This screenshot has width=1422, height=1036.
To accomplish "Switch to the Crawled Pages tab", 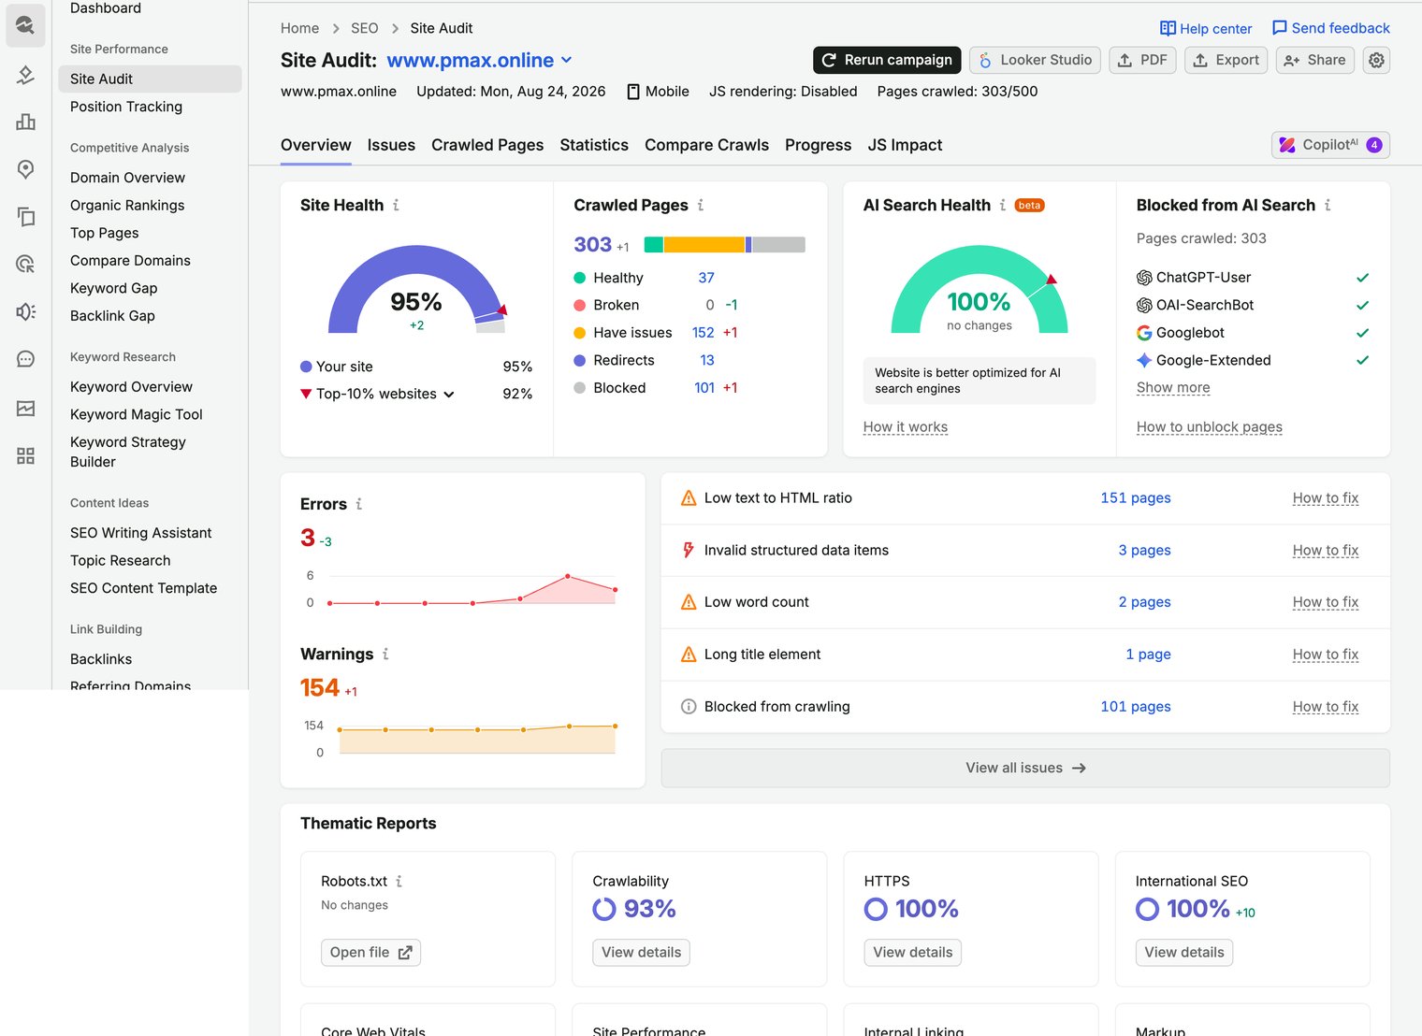I will pyautogui.click(x=487, y=145).
